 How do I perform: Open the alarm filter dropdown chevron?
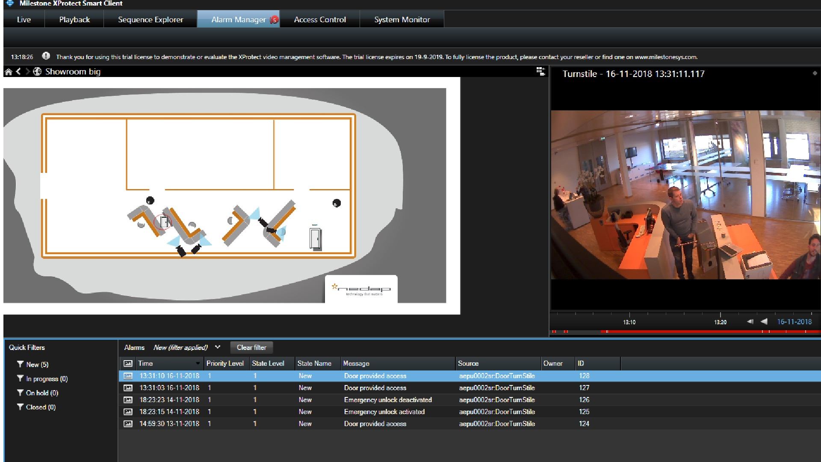(218, 347)
